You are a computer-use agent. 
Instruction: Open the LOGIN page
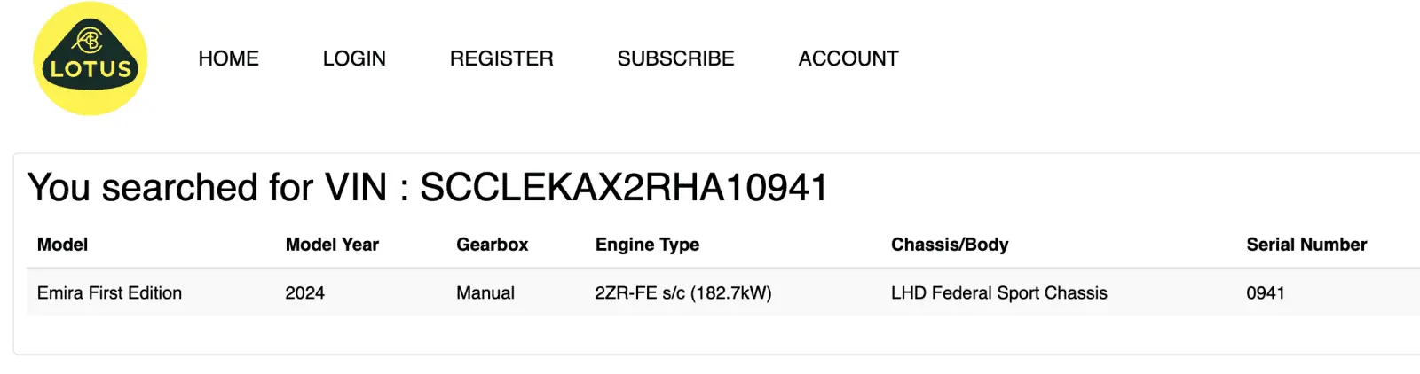point(354,58)
